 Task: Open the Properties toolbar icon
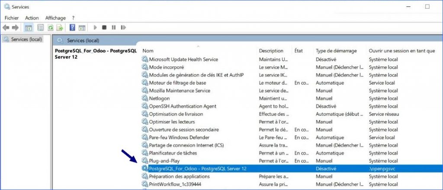41,28
